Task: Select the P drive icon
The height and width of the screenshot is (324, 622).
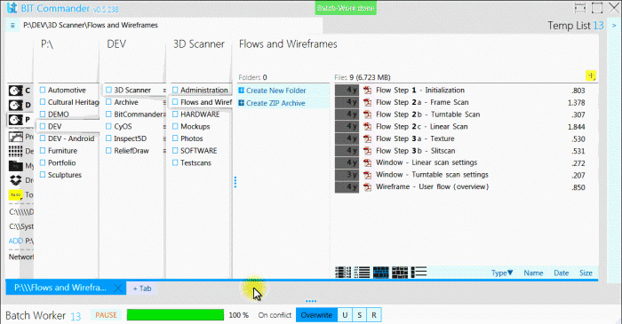Action: pyautogui.click(x=16, y=120)
